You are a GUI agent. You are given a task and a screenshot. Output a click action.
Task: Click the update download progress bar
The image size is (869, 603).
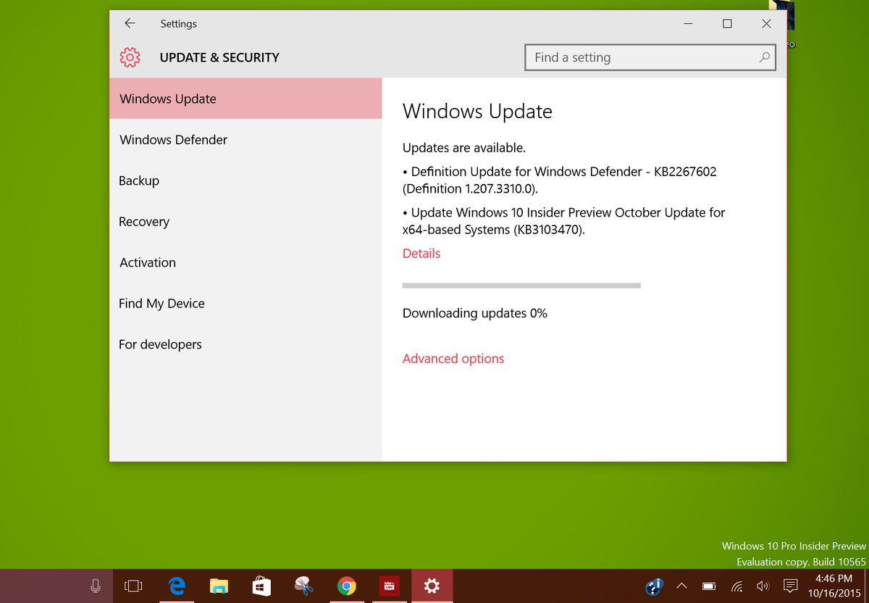521,285
